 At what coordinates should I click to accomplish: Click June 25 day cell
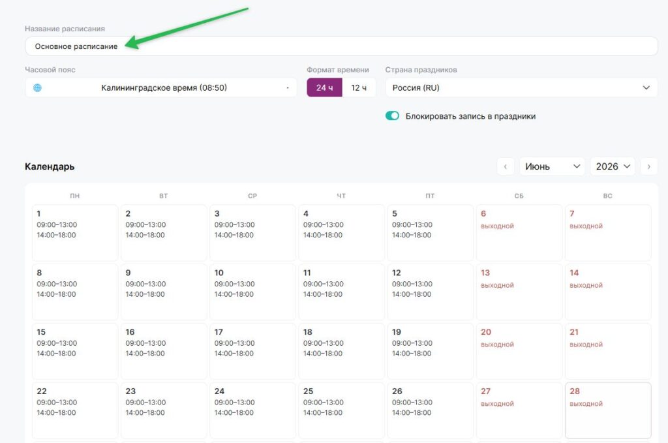click(x=341, y=410)
